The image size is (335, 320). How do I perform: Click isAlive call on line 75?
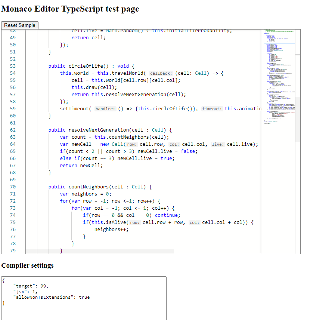coord(116,222)
